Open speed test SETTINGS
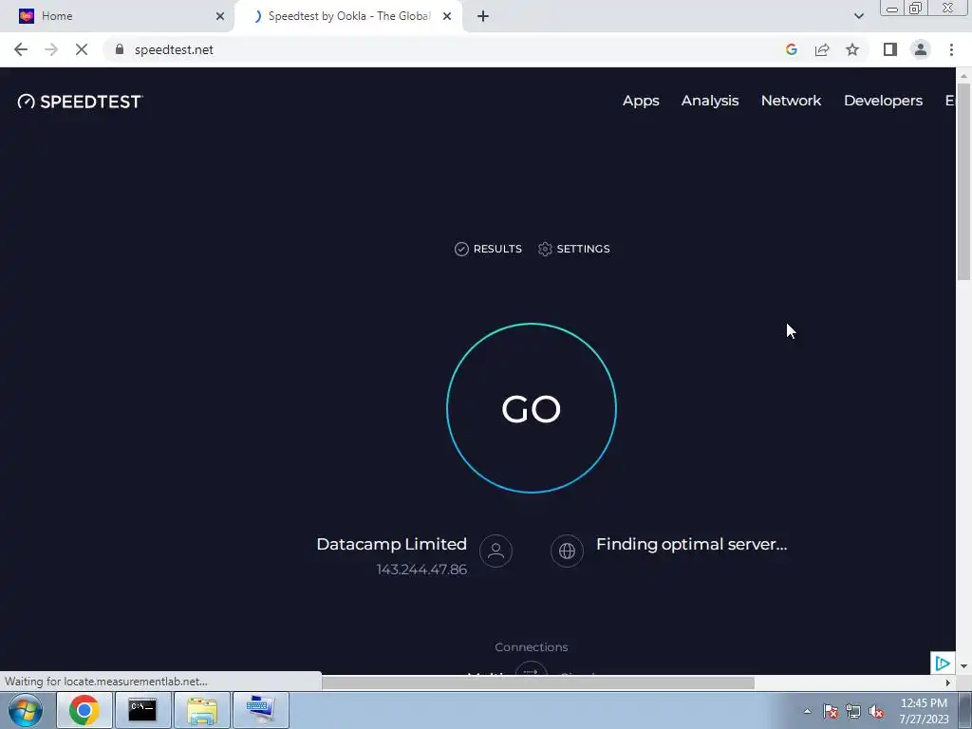Screen dimensions: 972x729 coord(574,249)
